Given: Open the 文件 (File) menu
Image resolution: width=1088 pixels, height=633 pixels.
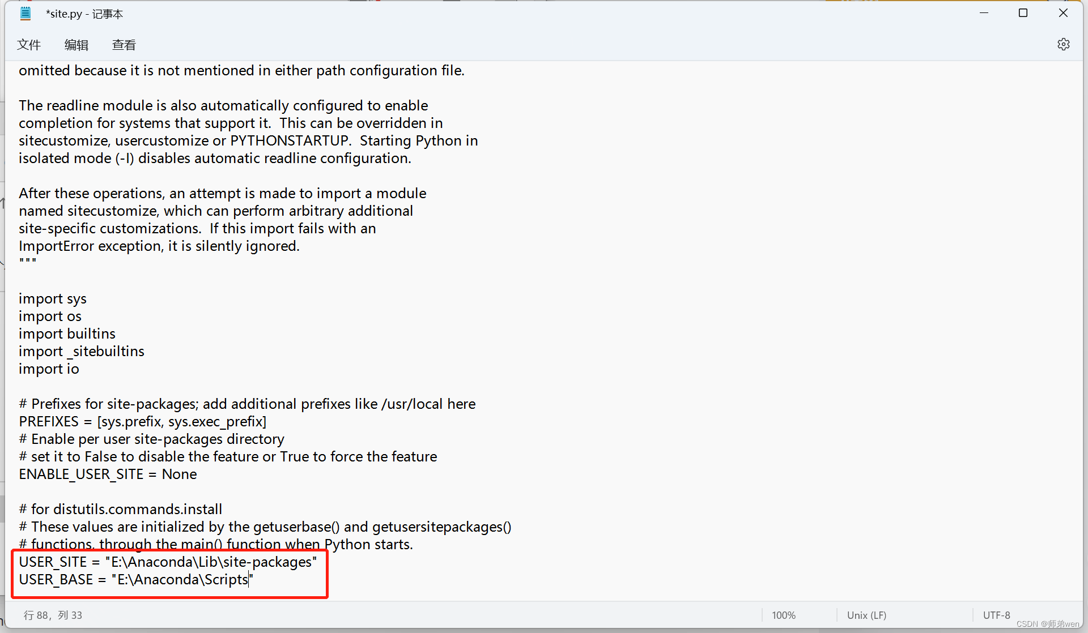Looking at the screenshot, I should tap(29, 45).
